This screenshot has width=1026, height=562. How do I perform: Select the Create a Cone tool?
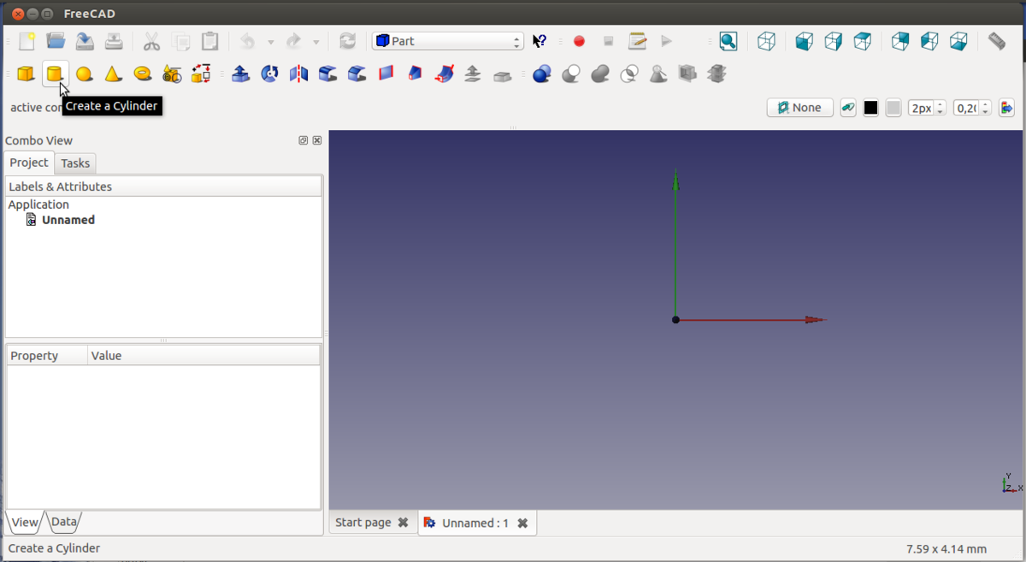click(113, 74)
